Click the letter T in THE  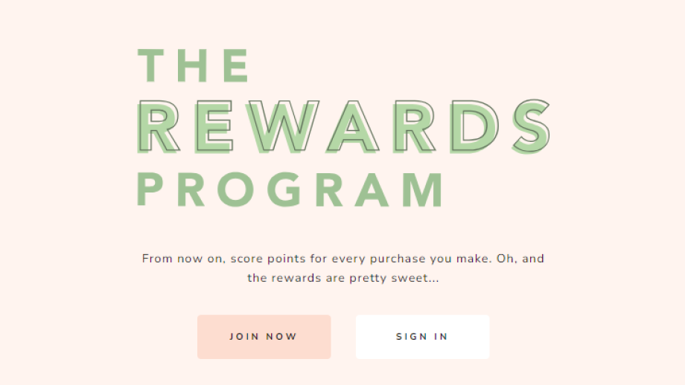point(150,65)
